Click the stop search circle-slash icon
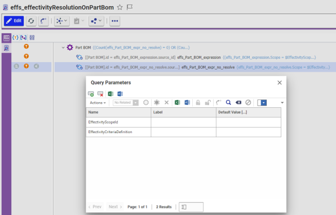The image size is (336, 215). pos(248,103)
